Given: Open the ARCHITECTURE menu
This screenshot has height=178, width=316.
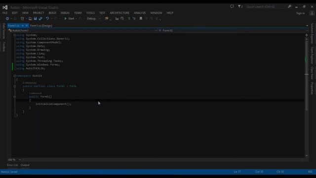Looking at the screenshot, I should pyautogui.click(x=119, y=13).
